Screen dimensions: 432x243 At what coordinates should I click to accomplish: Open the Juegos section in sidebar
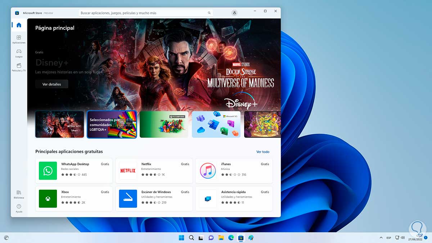[19, 53]
